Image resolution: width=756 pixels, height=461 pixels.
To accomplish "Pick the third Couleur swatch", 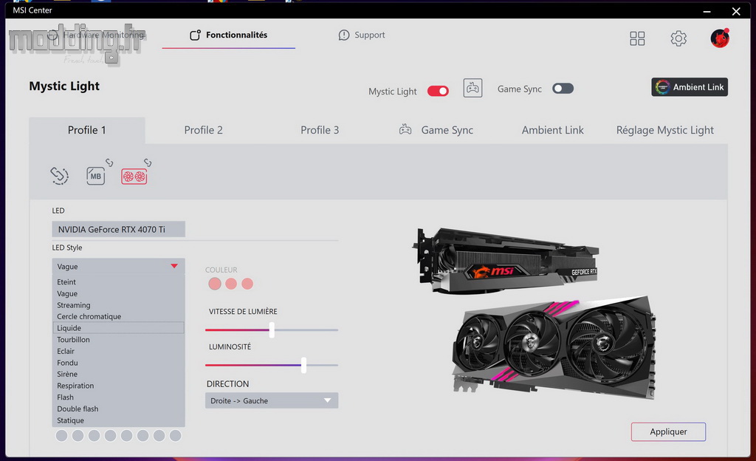I will 247,284.
